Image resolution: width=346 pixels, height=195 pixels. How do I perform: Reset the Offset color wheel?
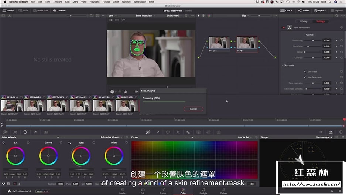pos(126,142)
